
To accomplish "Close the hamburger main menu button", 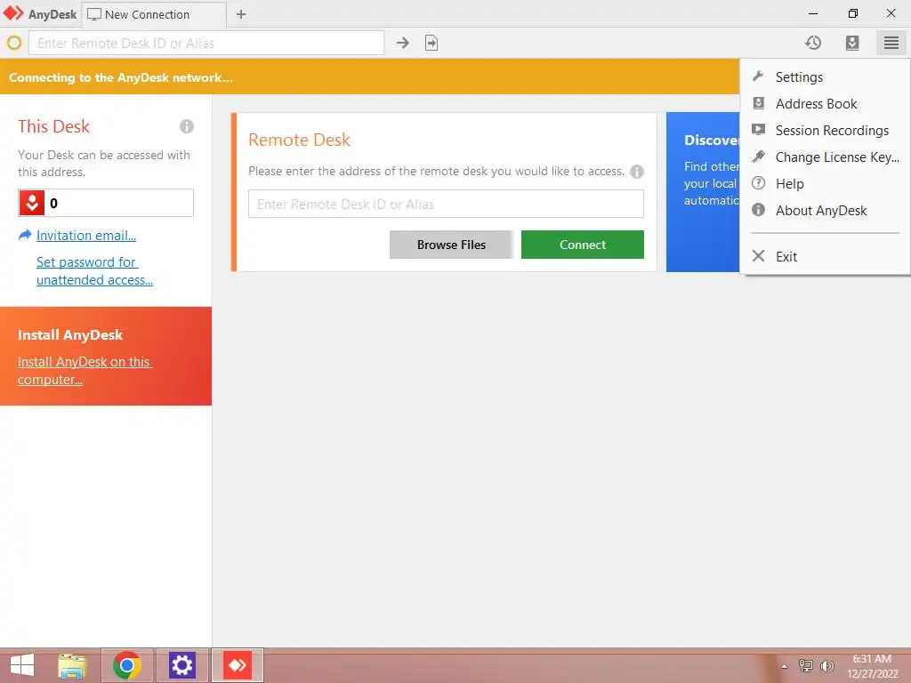I will coord(891,43).
